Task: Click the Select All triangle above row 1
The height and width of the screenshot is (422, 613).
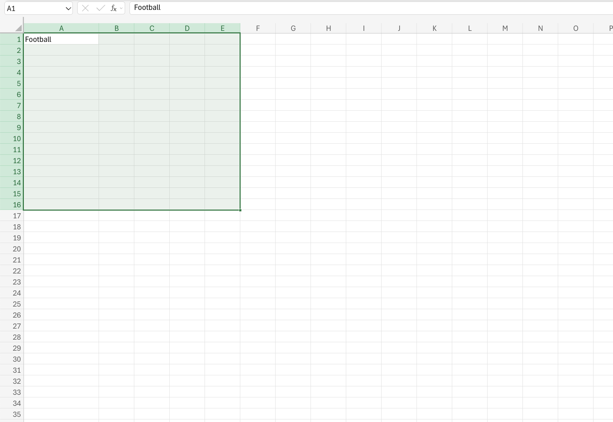Action: pos(18,26)
